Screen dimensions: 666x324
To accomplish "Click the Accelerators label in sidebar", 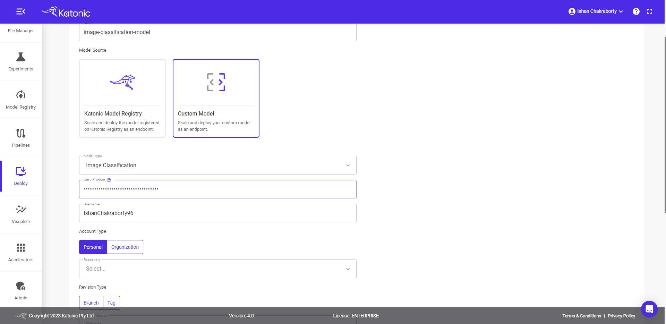I will 21,260.
